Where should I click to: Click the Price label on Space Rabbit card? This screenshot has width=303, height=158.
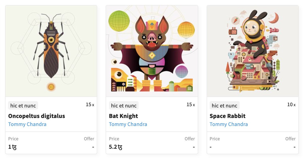[x=215, y=139]
